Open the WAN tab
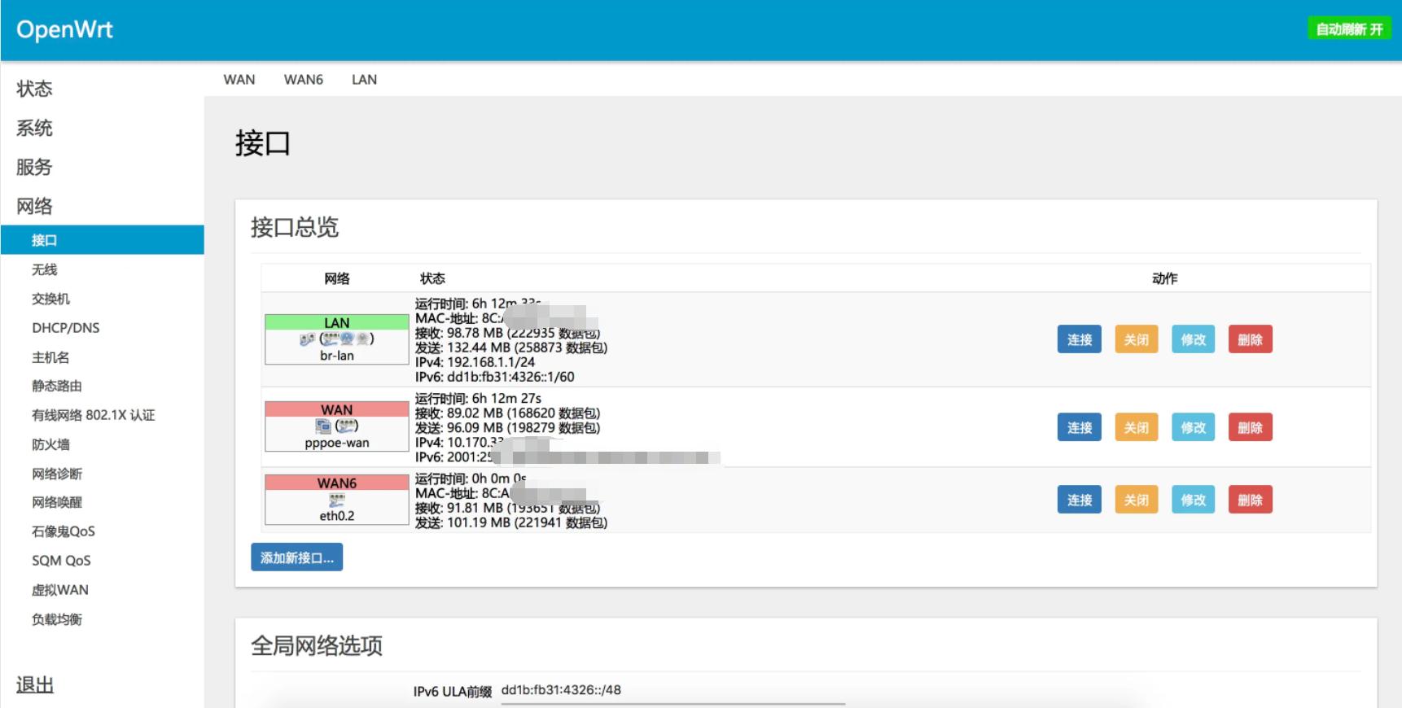1402x708 pixels. pyautogui.click(x=239, y=79)
